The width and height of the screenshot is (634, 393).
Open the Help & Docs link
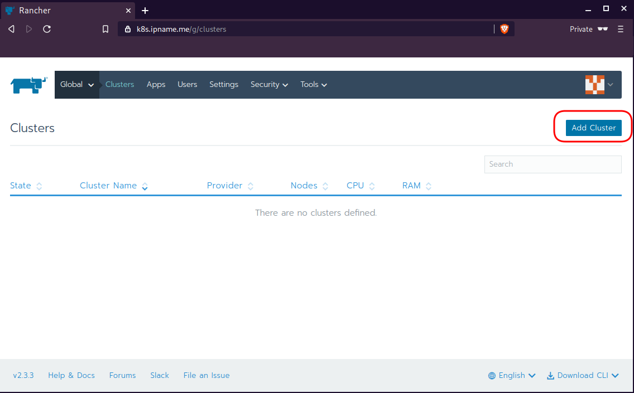[x=71, y=376]
